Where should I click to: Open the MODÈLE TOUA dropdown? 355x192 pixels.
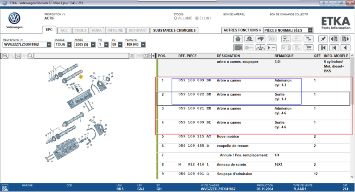pos(69,44)
